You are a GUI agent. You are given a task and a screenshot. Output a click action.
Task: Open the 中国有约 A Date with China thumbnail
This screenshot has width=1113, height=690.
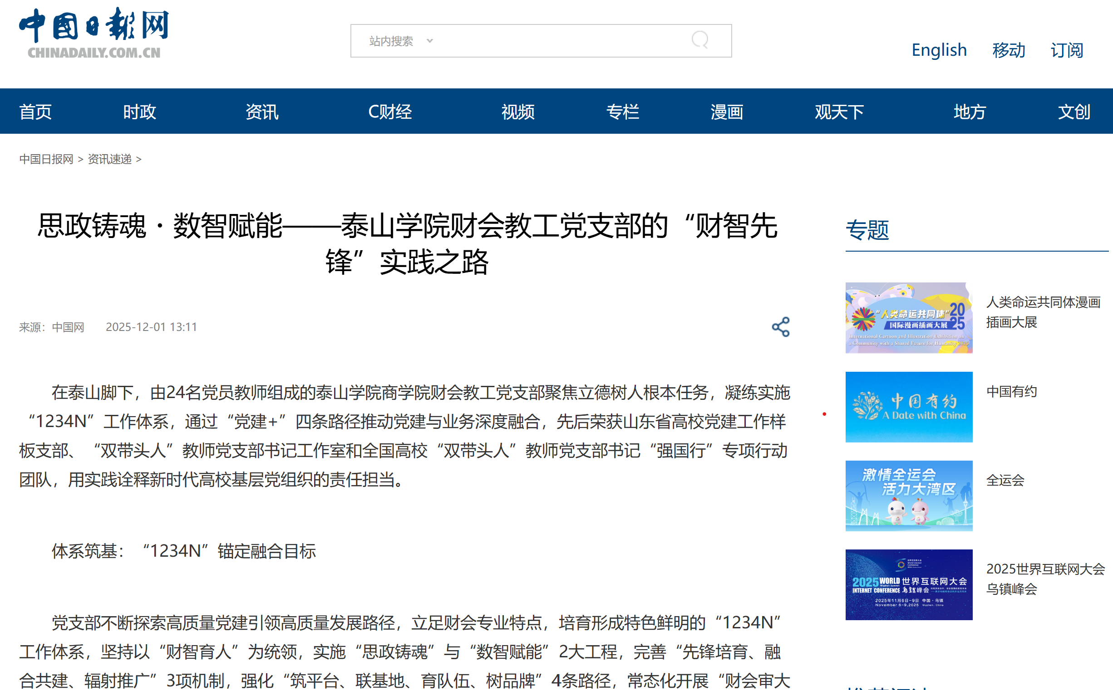[908, 407]
